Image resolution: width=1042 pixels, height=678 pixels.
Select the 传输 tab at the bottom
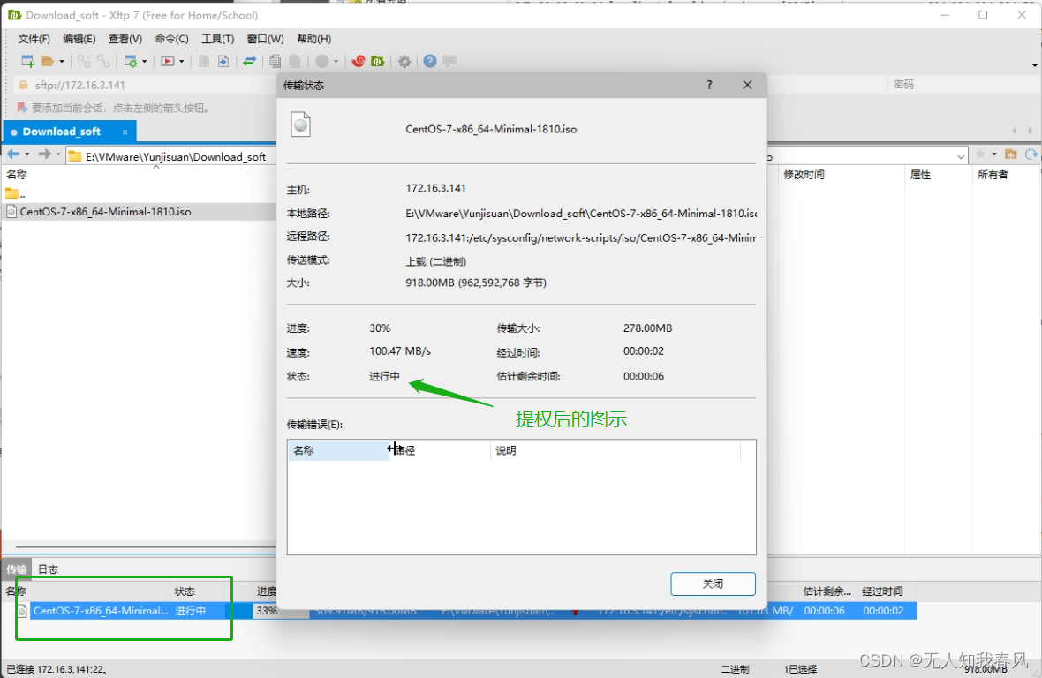click(x=15, y=569)
